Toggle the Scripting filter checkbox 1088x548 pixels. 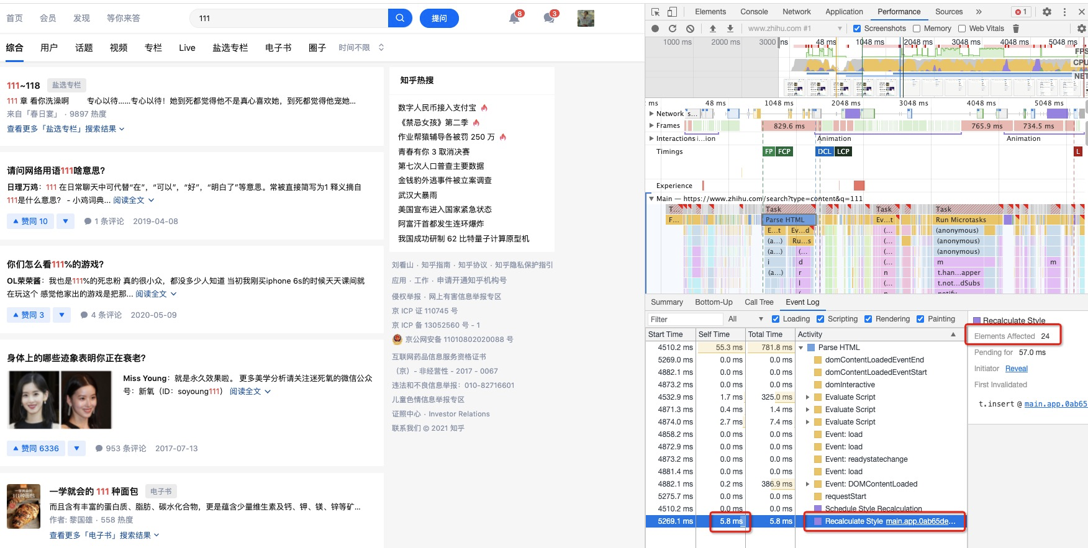pos(820,319)
